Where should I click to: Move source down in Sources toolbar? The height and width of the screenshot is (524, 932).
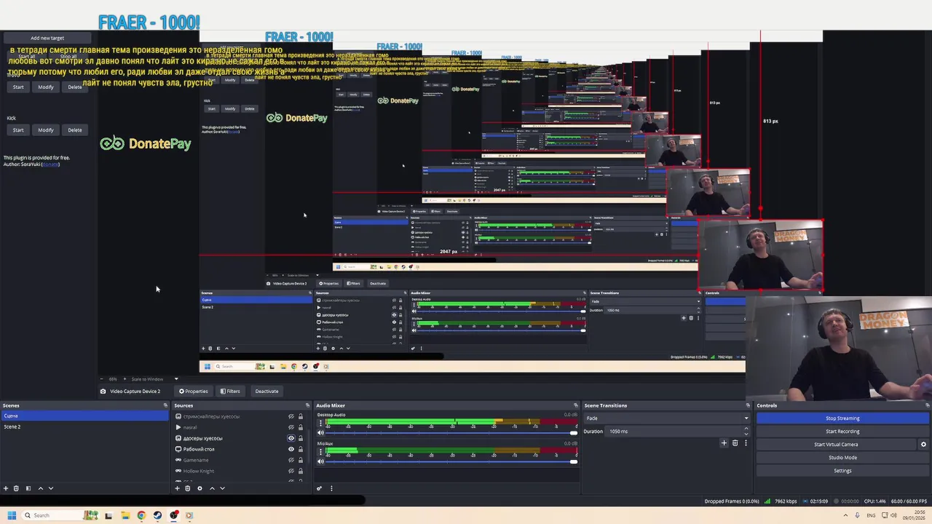pyautogui.click(x=222, y=488)
